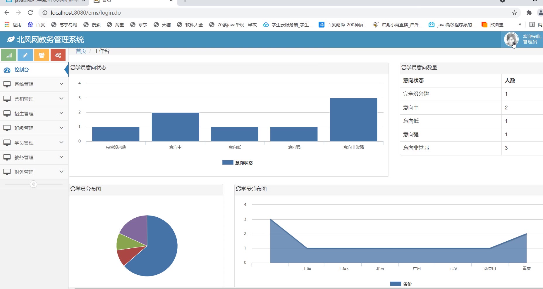
Task: Refresh the pie 学员分布图 panel
Action: click(x=73, y=189)
